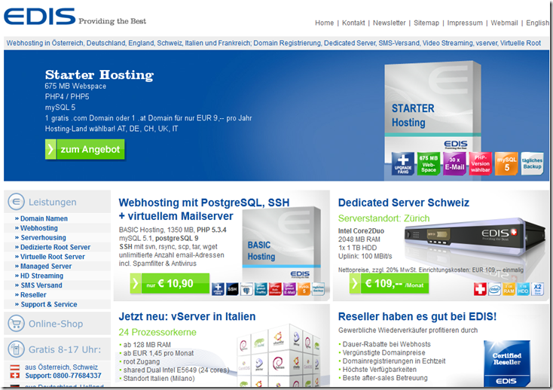Click the phone icon beside Gratis 8-17 Uhr

coord(17,349)
